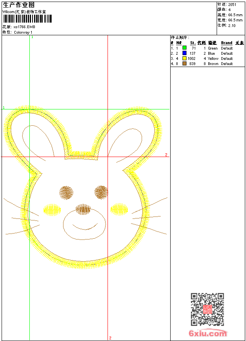Select the Yellow row description text
The width and height of the screenshot is (246, 341).
click(213, 58)
